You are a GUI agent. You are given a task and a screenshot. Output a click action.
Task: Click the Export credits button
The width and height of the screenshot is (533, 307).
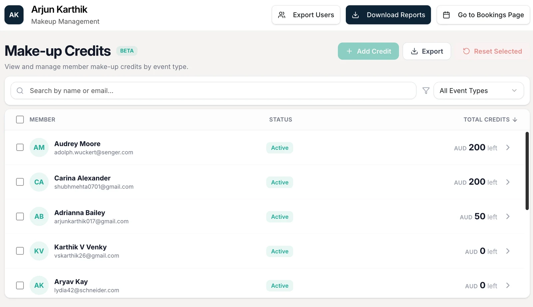pos(427,51)
